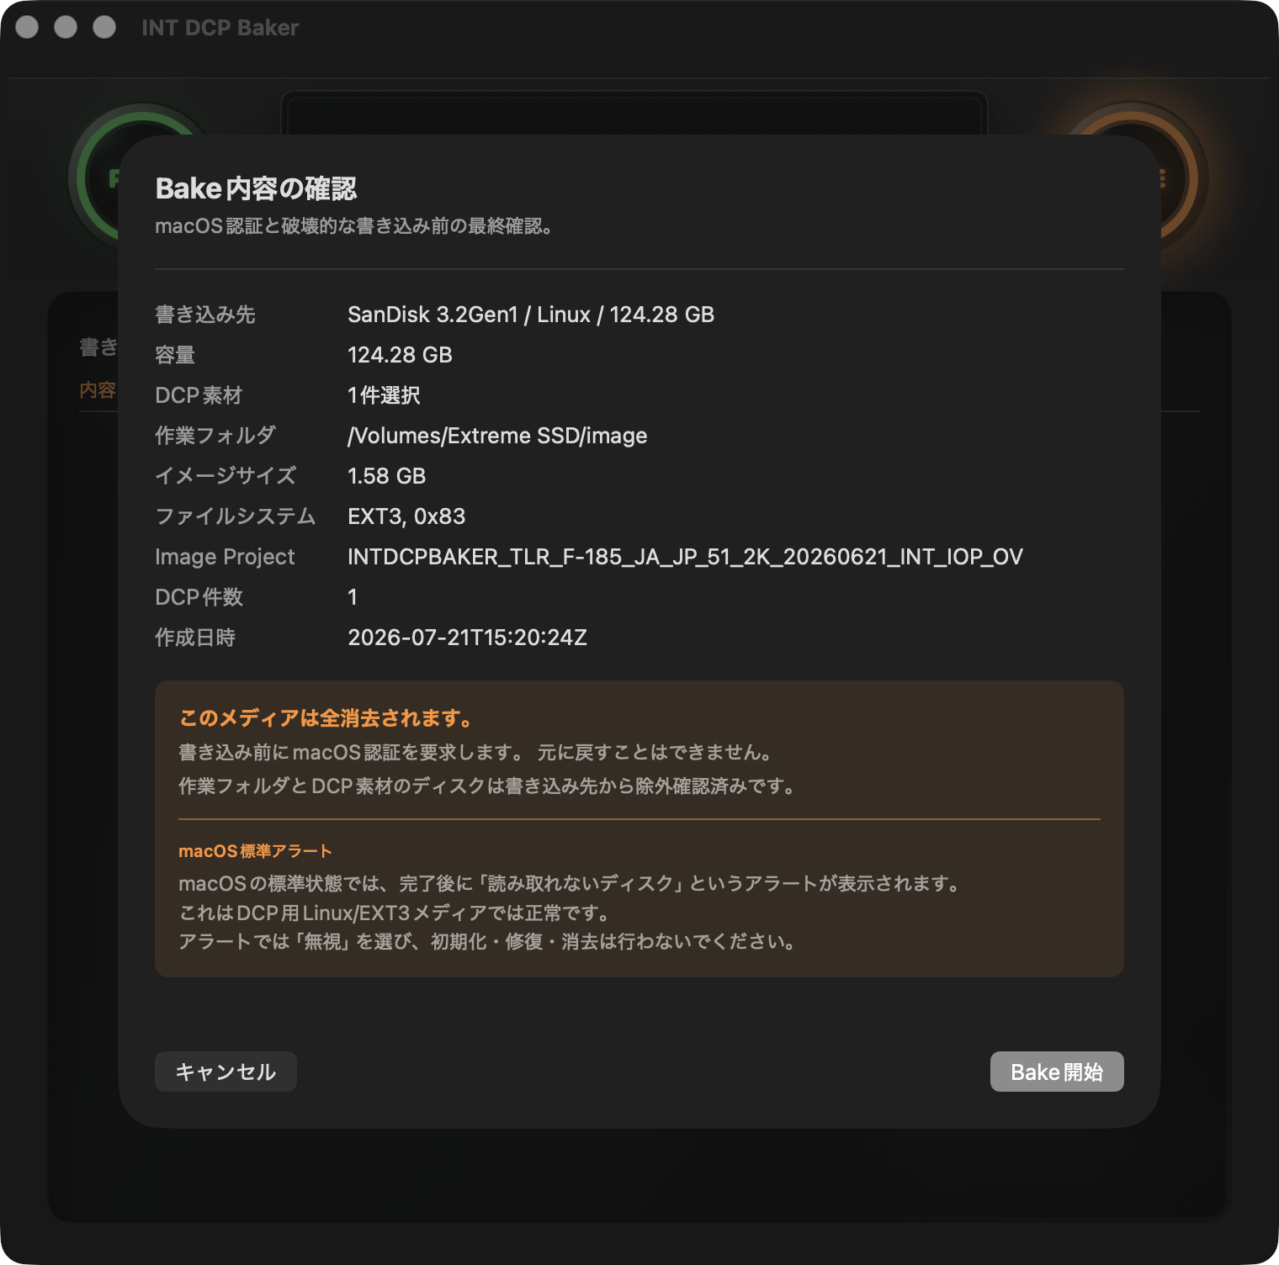Click the DCP件数 label
Screen dimensions: 1279x1265
(199, 597)
